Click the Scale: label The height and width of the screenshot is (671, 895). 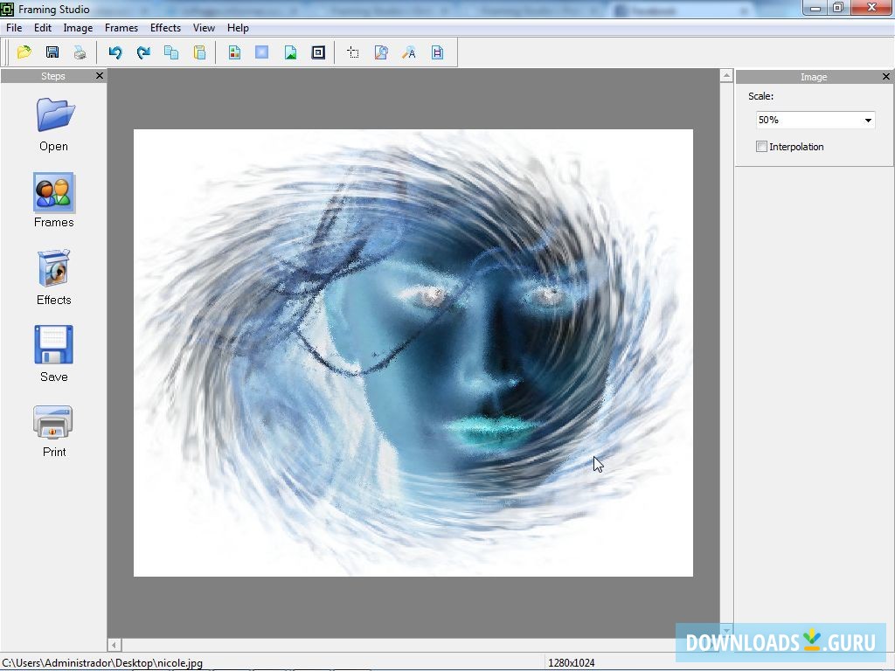(x=761, y=96)
